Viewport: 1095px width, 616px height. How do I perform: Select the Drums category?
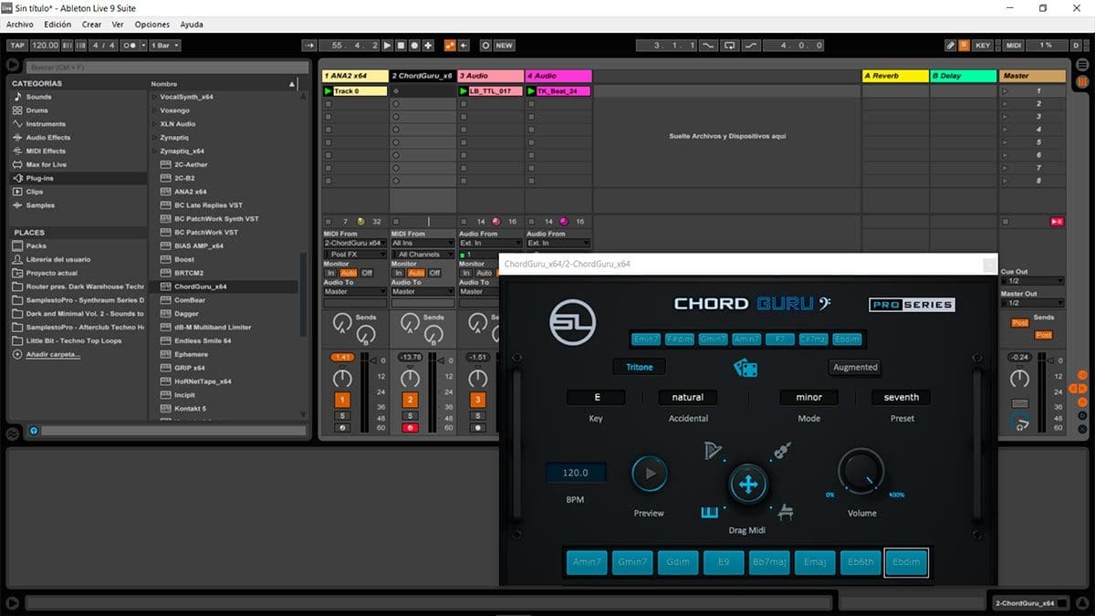36,110
